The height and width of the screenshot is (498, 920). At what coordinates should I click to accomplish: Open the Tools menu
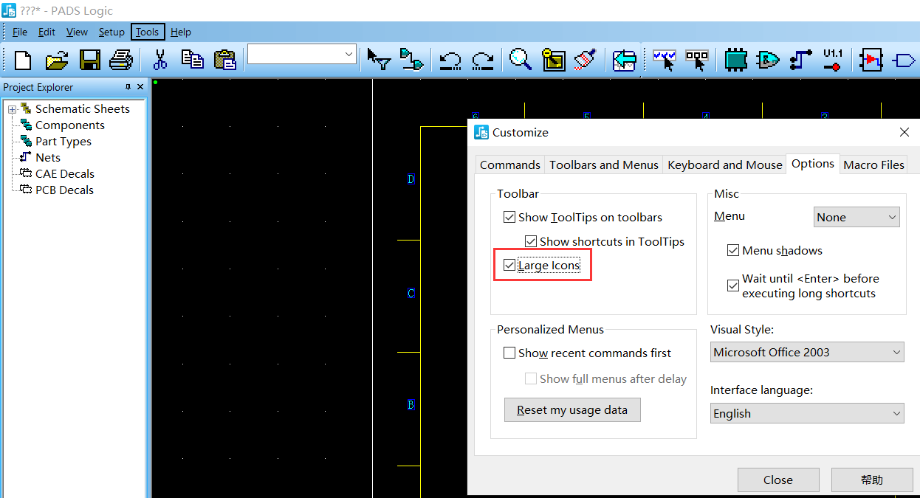click(148, 32)
